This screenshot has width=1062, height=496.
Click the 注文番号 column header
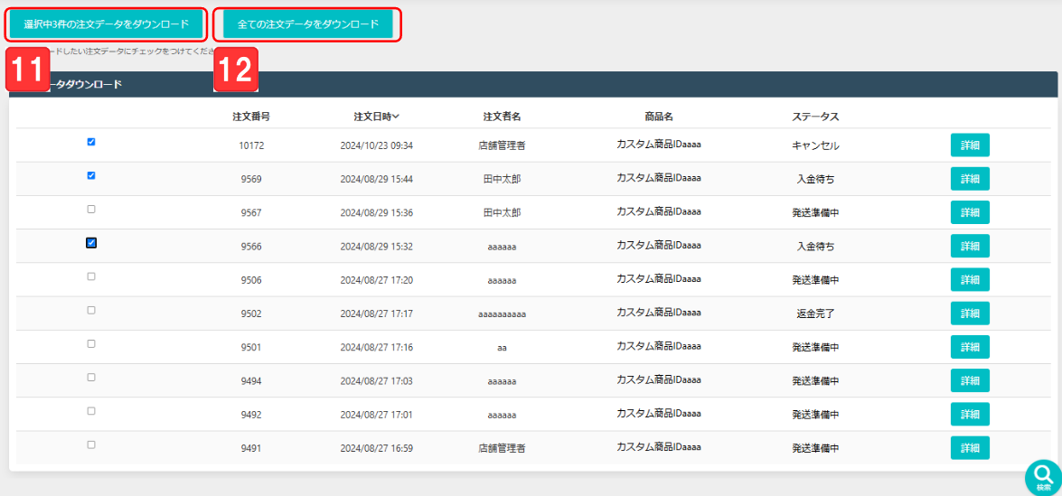coord(251,117)
